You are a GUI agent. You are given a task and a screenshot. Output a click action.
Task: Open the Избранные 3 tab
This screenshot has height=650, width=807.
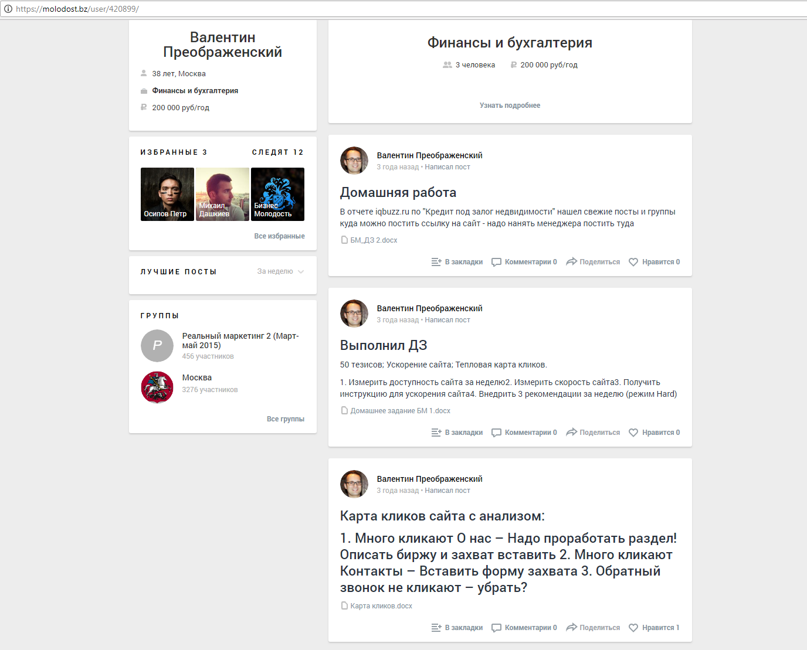(174, 152)
